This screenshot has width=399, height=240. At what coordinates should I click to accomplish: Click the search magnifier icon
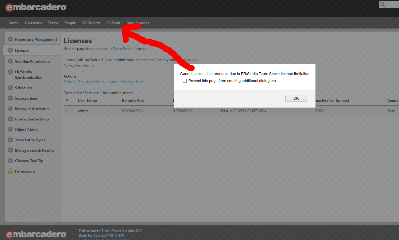pos(382,5)
